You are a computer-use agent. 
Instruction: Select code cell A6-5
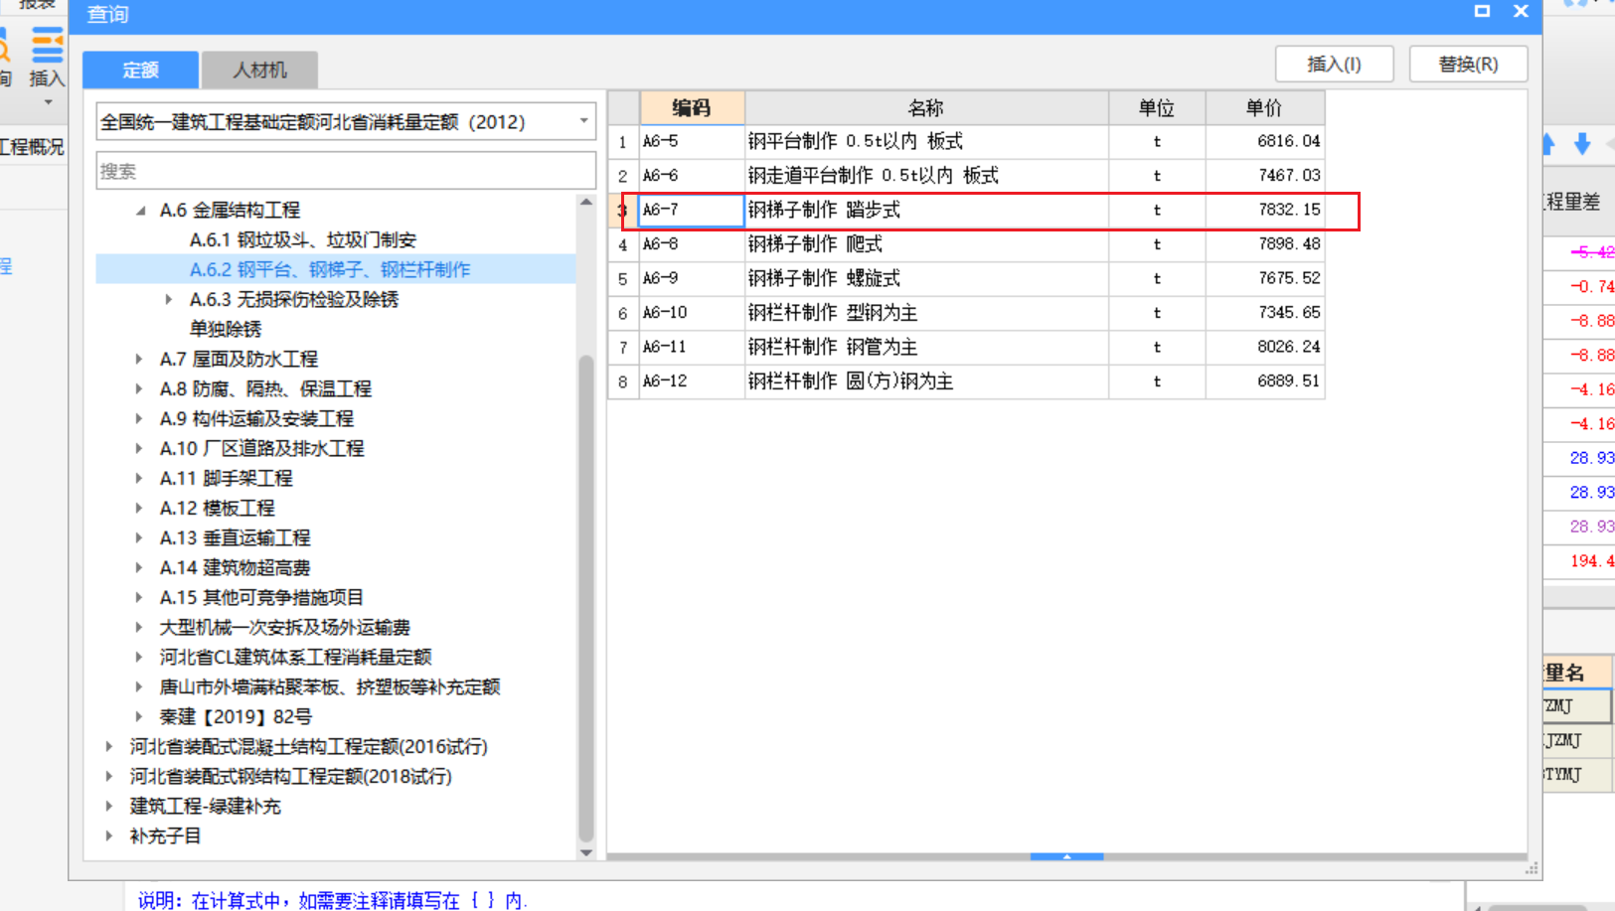pyautogui.click(x=692, y=141)
